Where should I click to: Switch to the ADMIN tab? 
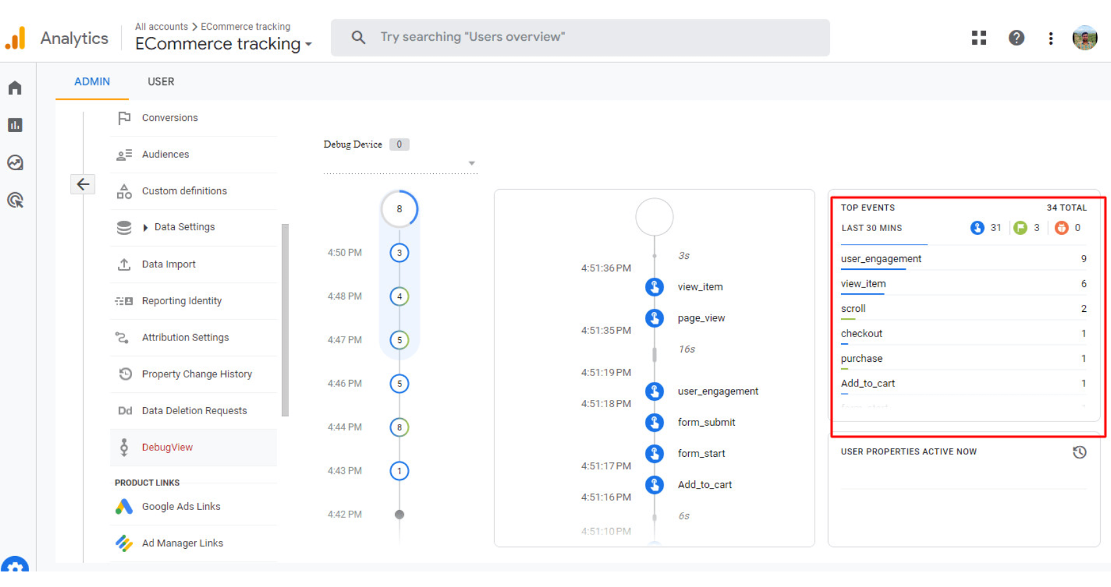click(92, 82)
